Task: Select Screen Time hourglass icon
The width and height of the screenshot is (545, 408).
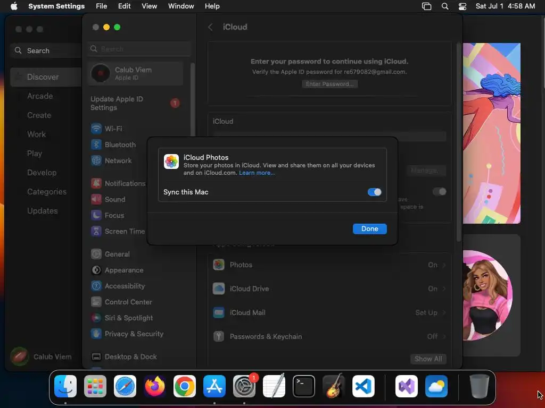Action: 96,232
